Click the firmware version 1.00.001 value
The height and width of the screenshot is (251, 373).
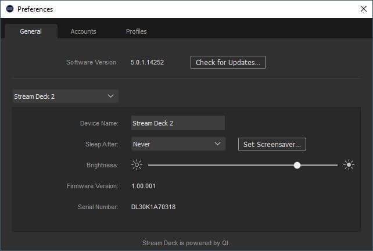pyautogui.click(x=143, y=186)
